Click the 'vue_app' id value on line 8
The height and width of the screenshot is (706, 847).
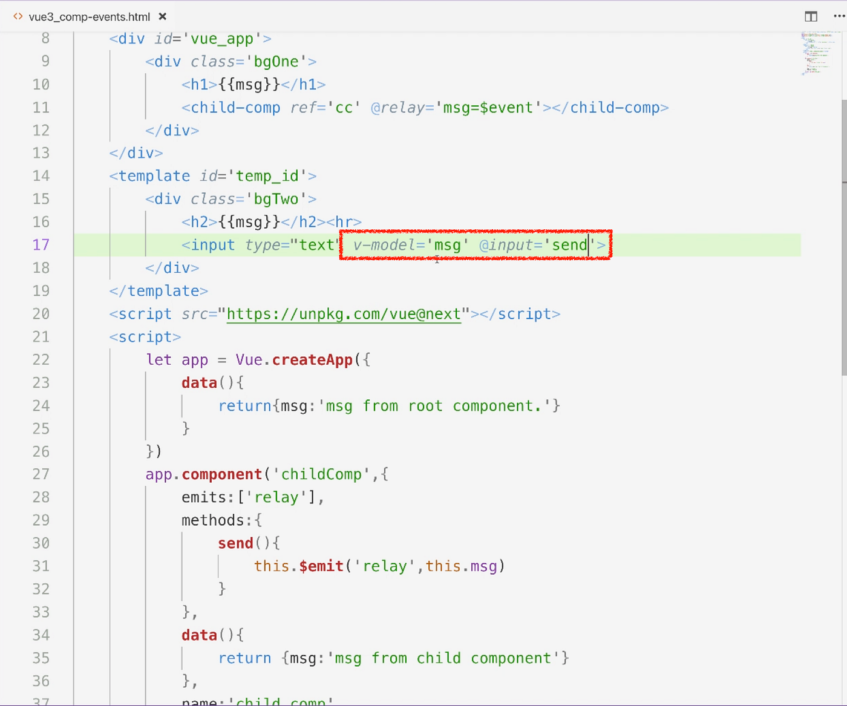222,39
